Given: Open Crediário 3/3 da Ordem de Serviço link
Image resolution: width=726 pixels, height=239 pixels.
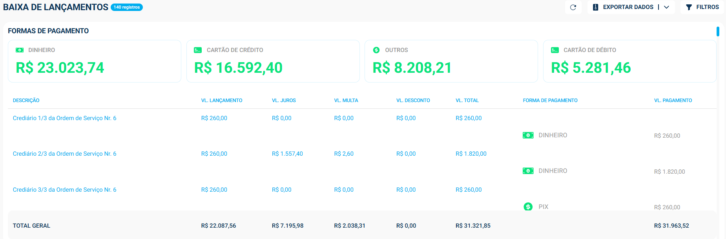Looking at the screenshot, I should (64, 190).
